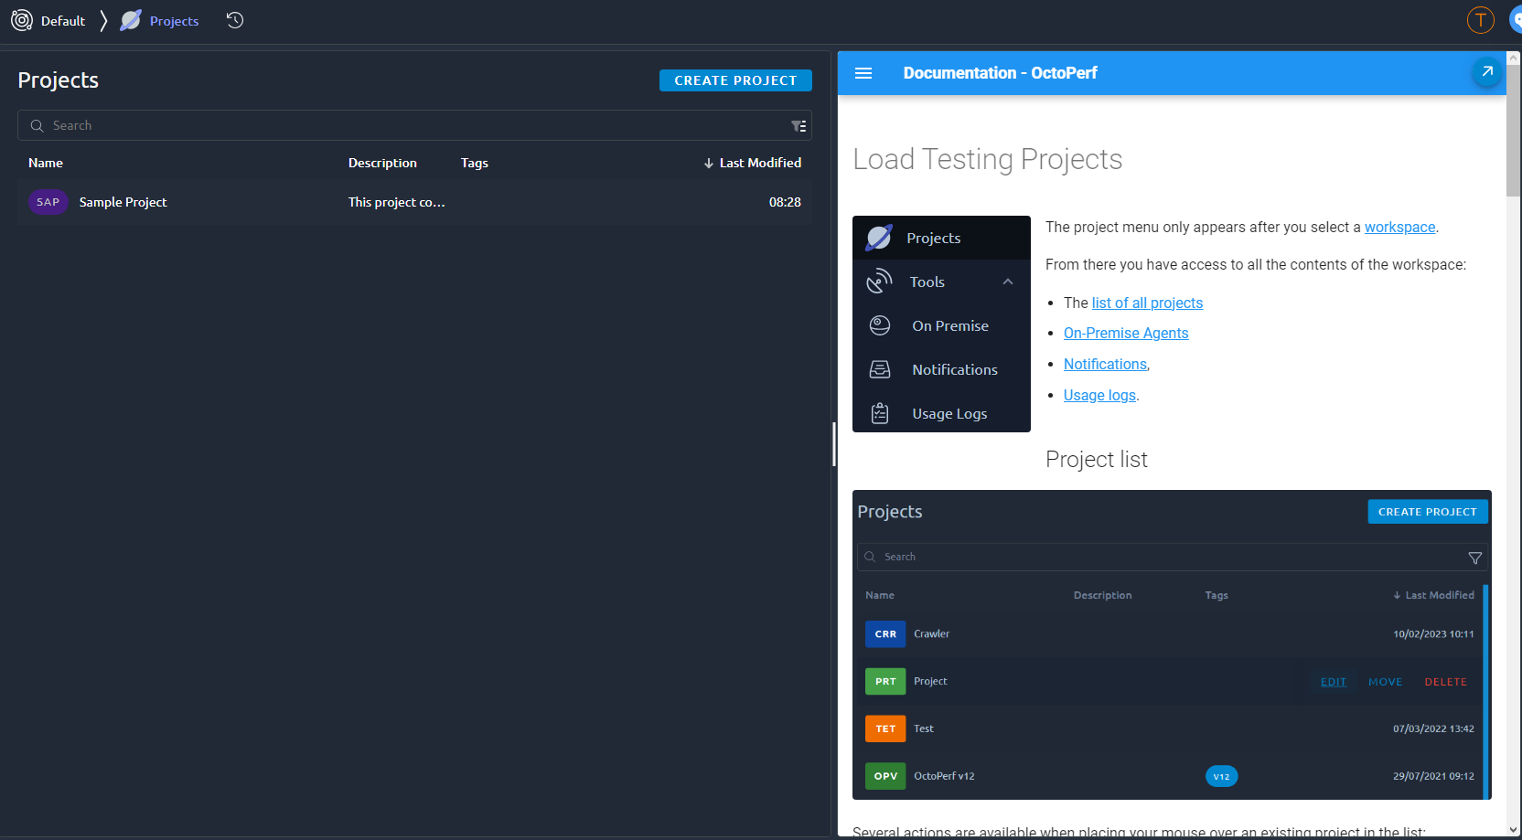Follow the Notifications link in documentation
Image resolution: width=1522 pixels, height=840 pixels.
pyautogui.click(x=1105, y=364)
